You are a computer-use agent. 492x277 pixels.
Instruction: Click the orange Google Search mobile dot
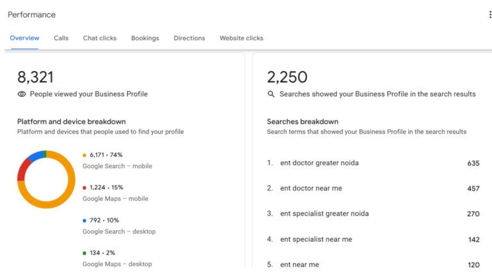pyautogui.click(x=85, y=155)
